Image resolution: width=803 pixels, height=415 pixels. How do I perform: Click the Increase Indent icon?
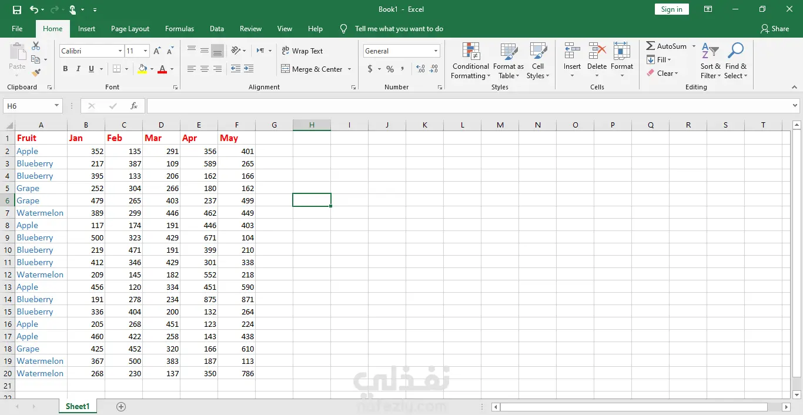point(249,69)
